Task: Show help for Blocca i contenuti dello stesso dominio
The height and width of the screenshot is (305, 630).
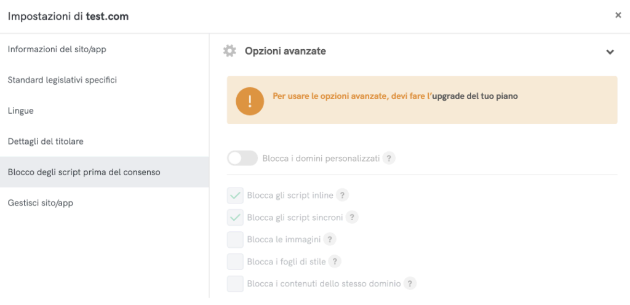Action: tap(410, 283)
